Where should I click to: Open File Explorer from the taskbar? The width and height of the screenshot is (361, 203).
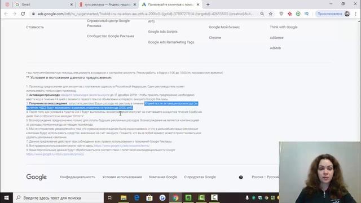coord(124,198)
